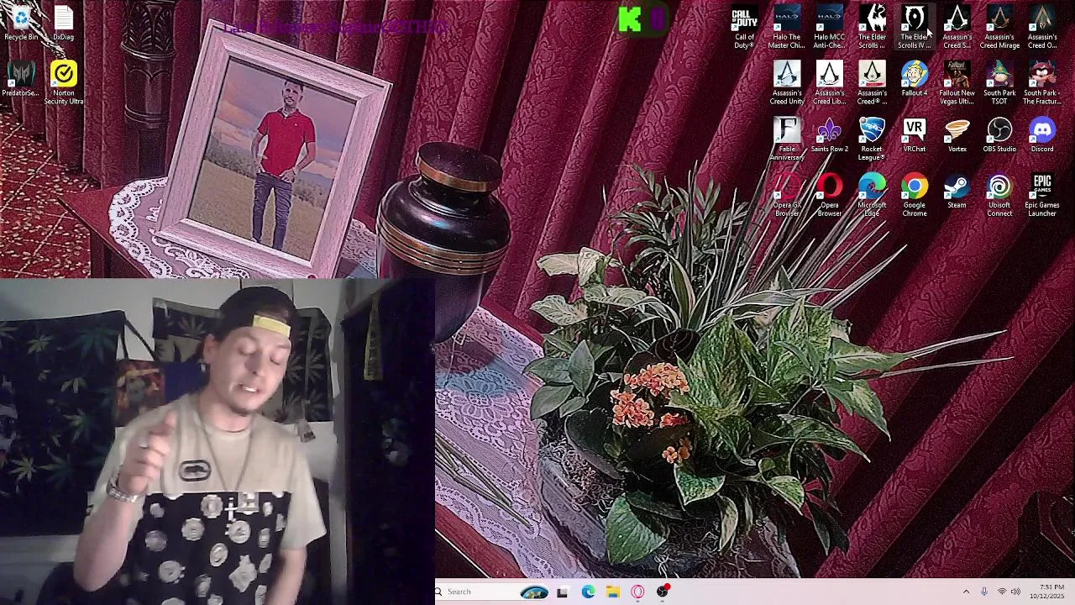This screenshot has height=605, width=1075.
Task: Launch the Vortex mod manager shortcut
Action: click(957, 135)
